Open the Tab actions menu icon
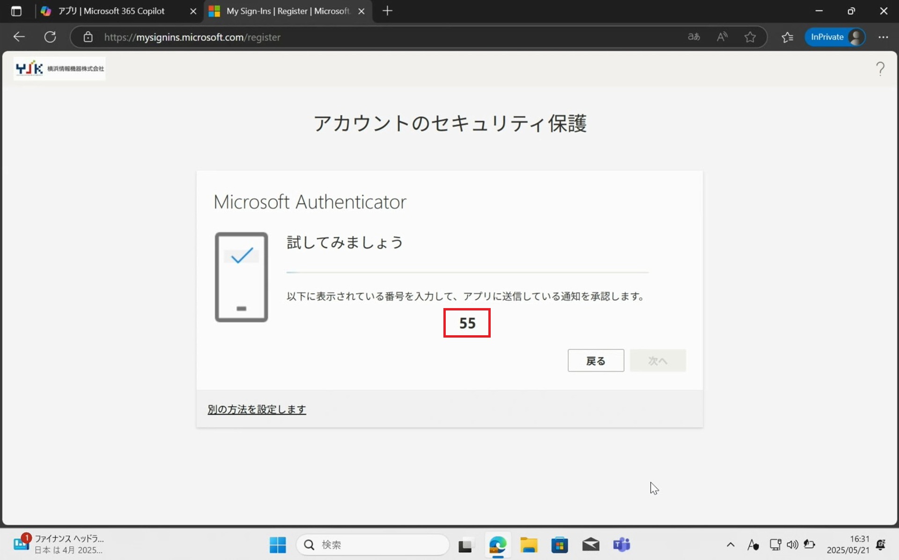Image resolution: width=899 pixels, height=560 pixels. click(x=16, y=11)
